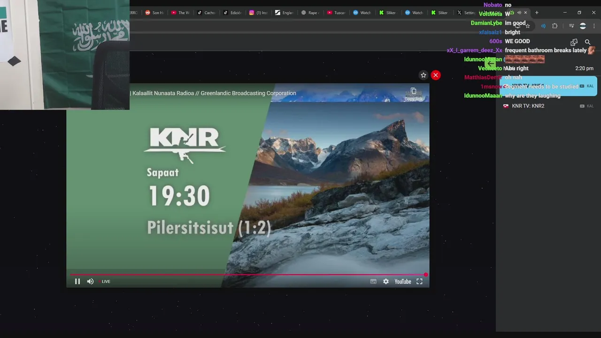The width and height of the screenshot is (601, 338).
Task: Copy the video link
Action: [413, 94]
